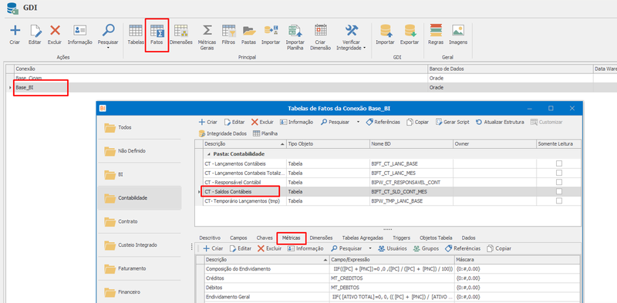This screenshot has height=303, width=617.
Task: Collapse the Pasta: Contabilidade group
Action: click(209, 154)
